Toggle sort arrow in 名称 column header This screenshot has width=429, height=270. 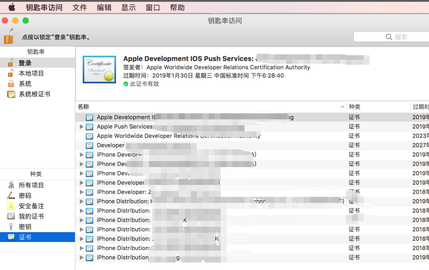point(343,107)
